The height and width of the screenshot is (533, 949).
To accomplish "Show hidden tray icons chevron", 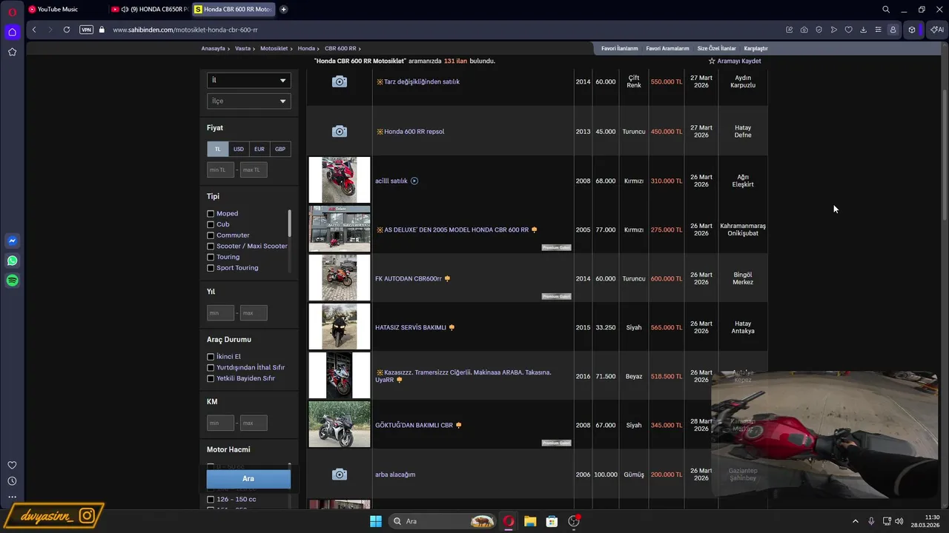I will coord(855,521).
